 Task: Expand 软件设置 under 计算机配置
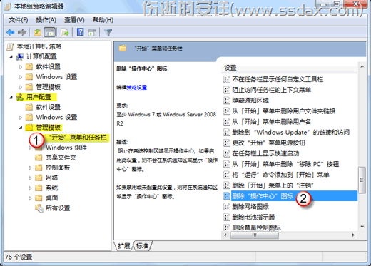point(21,67)
